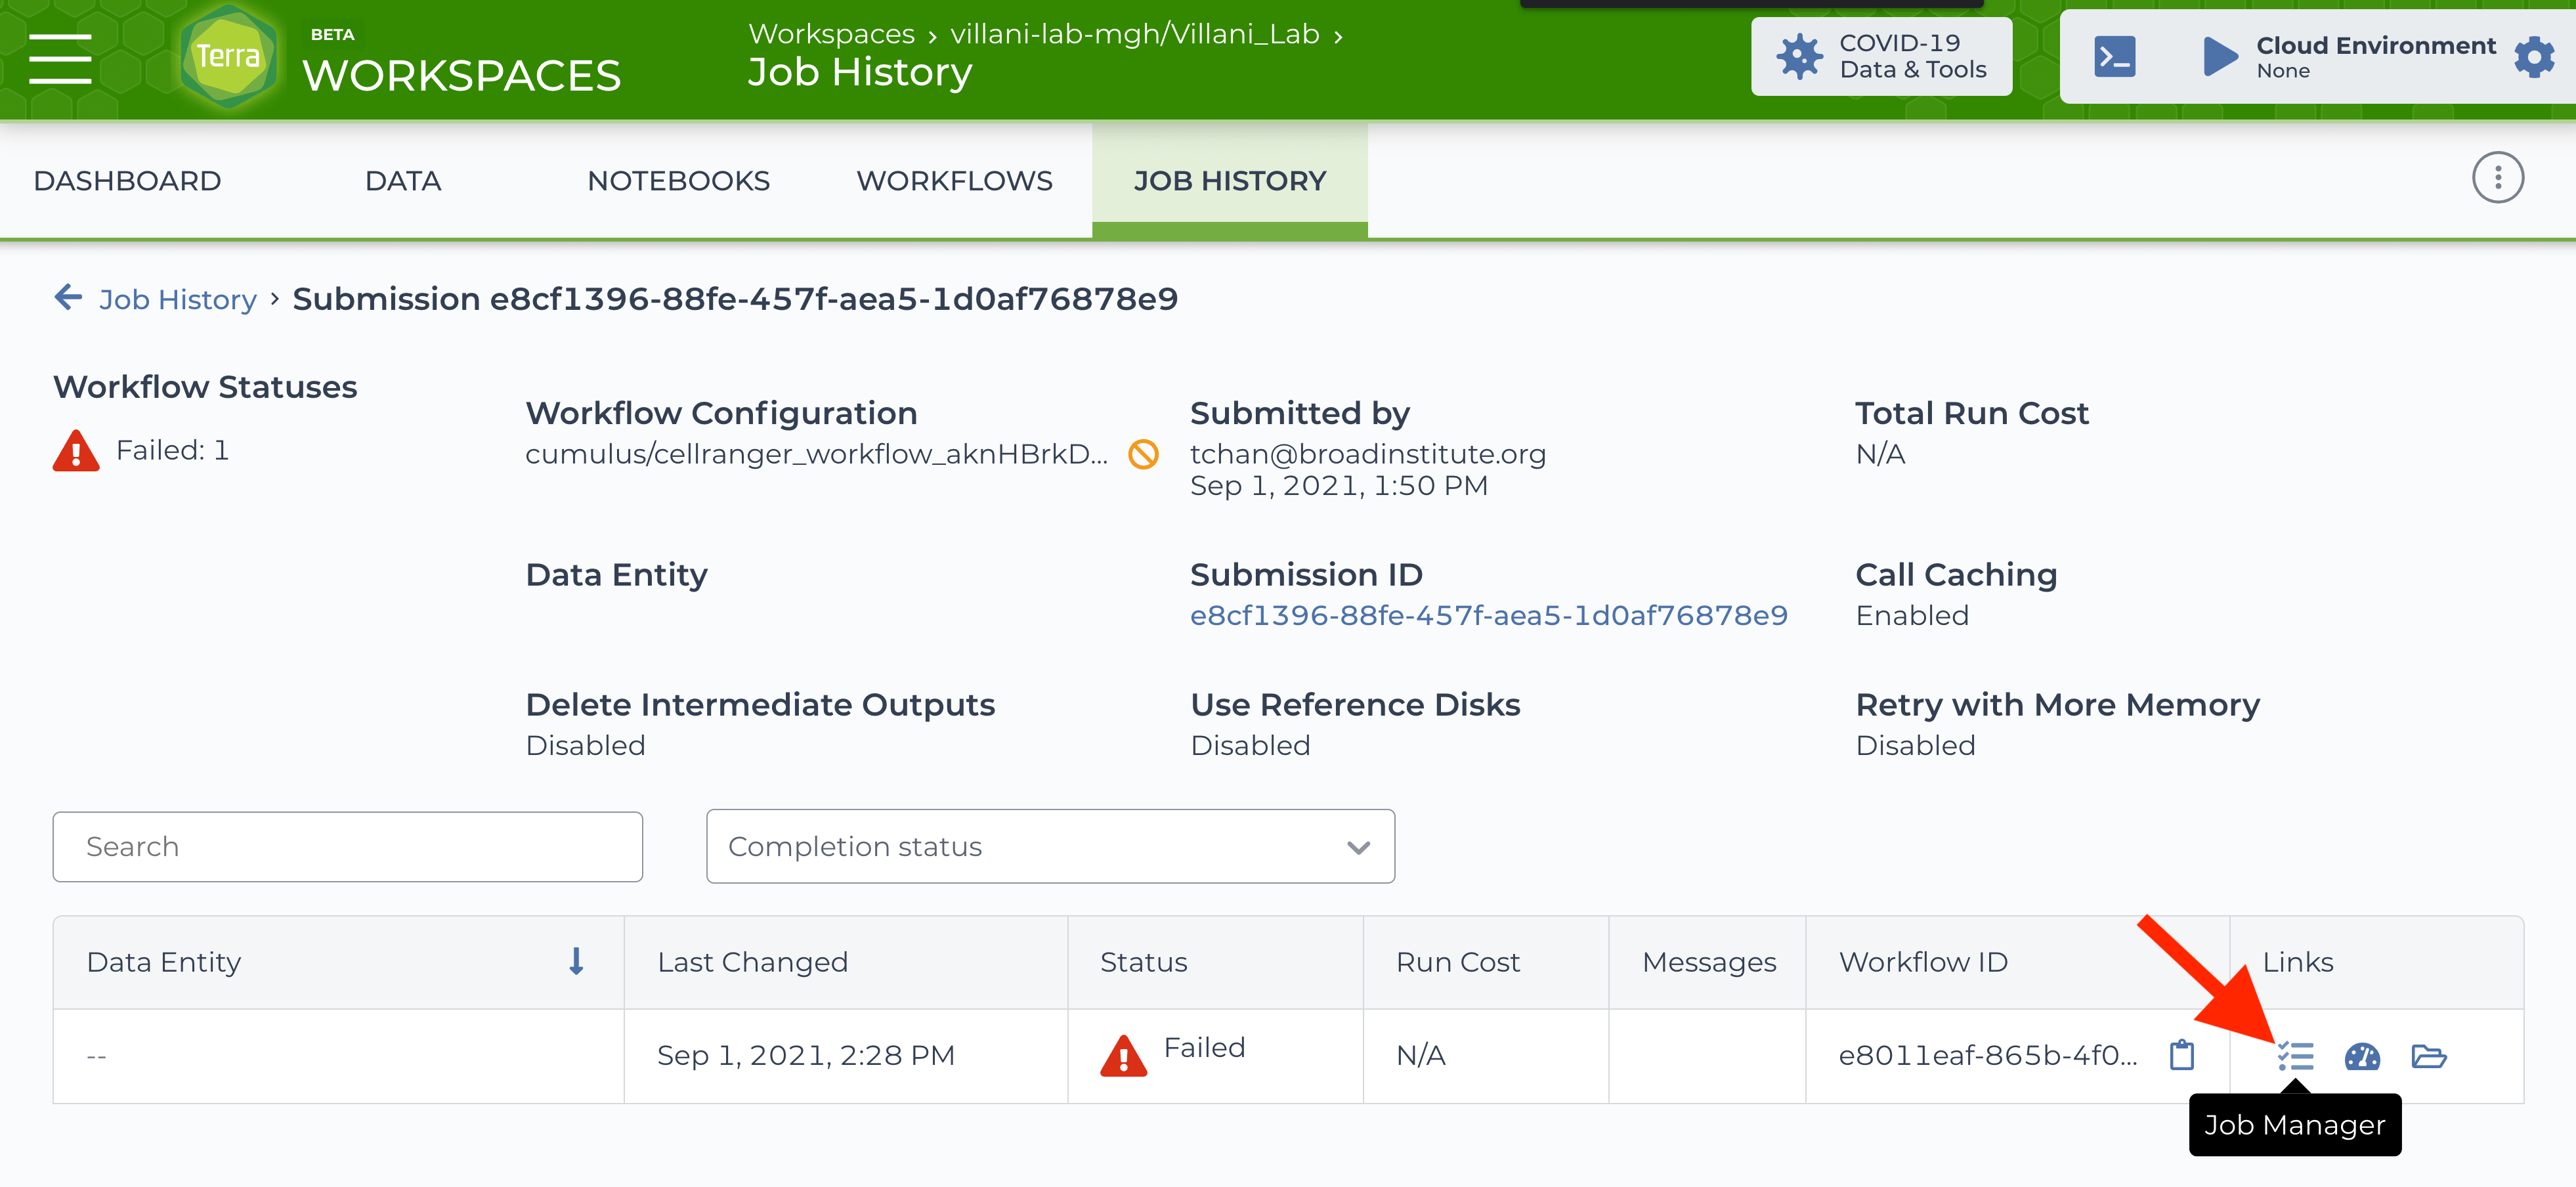
Task: Click the Job History breadcrumb link
Action: (178, 299)
